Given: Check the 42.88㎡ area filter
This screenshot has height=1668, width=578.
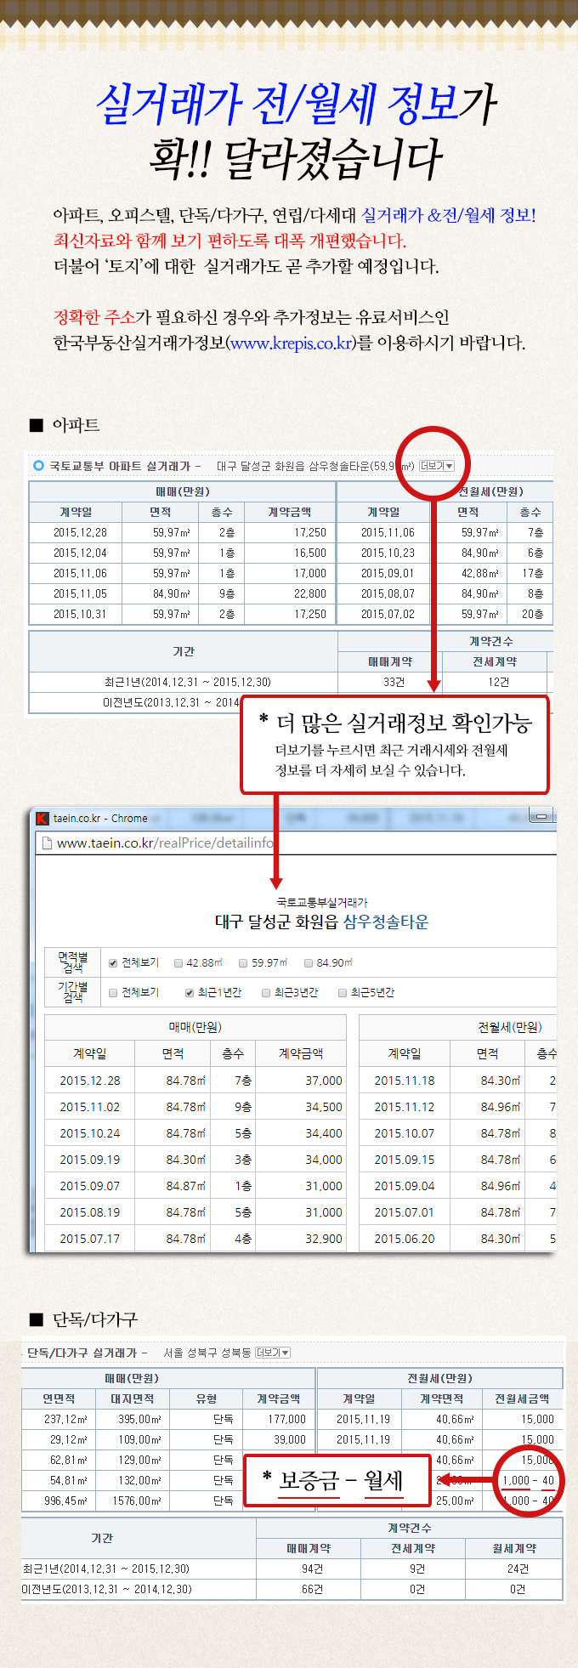Looking at the screenshot, I should click(178, 963).
